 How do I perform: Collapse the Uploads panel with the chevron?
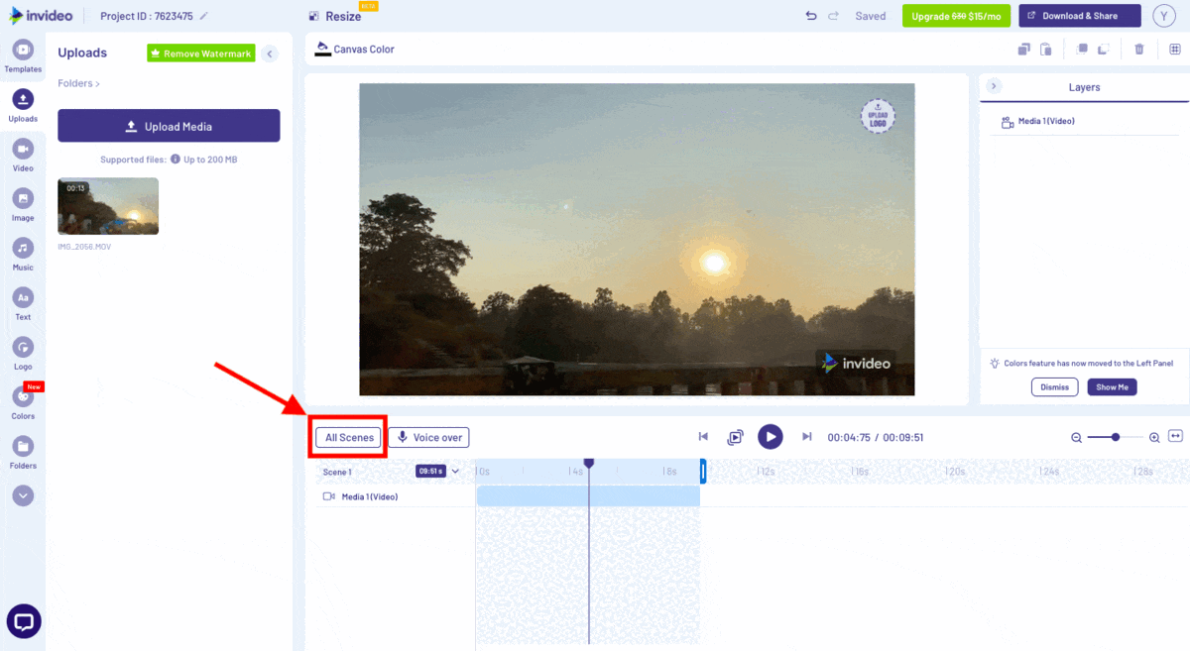point(269,54)
